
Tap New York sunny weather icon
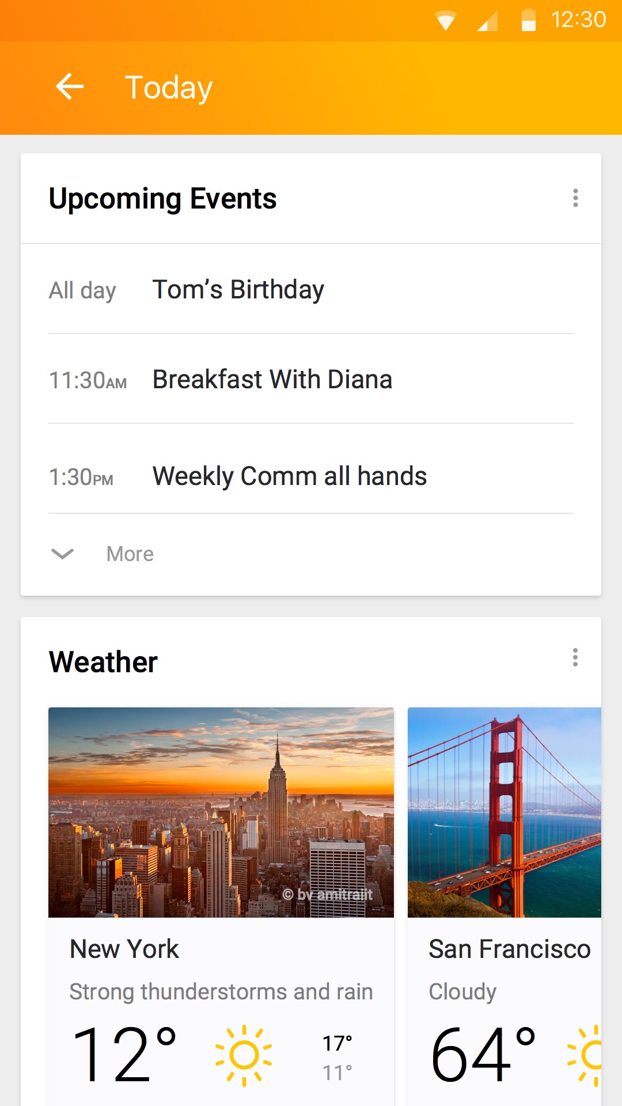(x=244, y=1055)
